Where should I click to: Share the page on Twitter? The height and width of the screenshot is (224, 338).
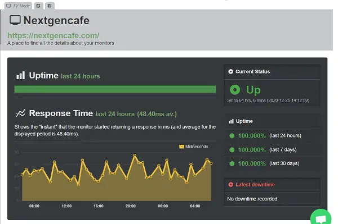coord(38,6)
